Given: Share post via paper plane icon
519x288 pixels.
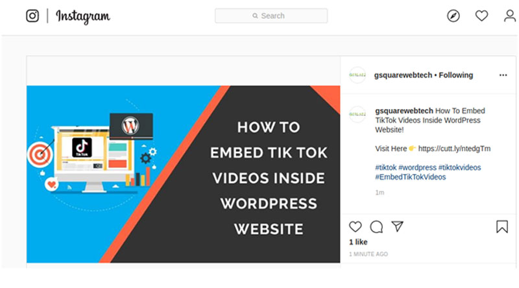Looking at the screenshot, I should coord(397,226).
